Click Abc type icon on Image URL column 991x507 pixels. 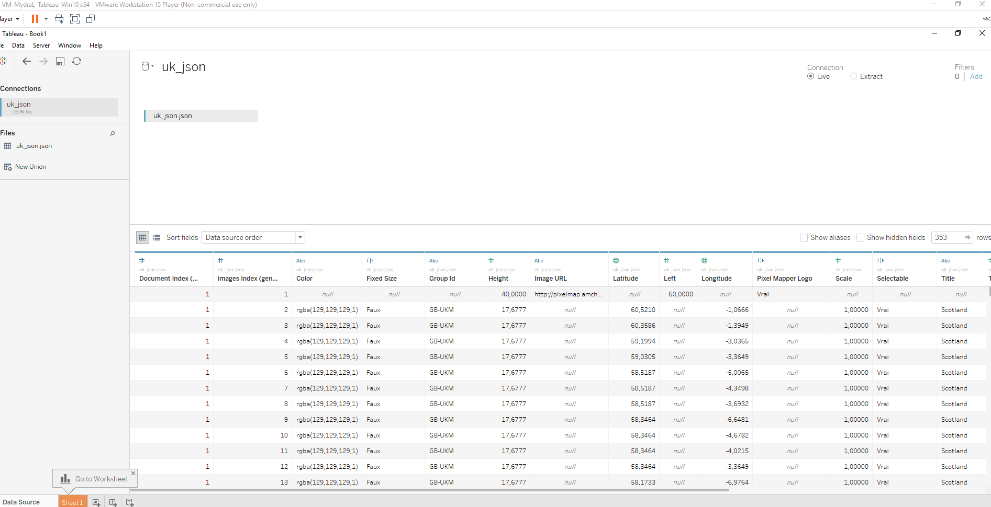pyautogui.click(x=539, y=260)
